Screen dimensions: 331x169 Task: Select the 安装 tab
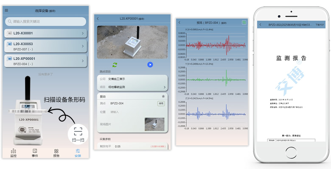point(78,153)
